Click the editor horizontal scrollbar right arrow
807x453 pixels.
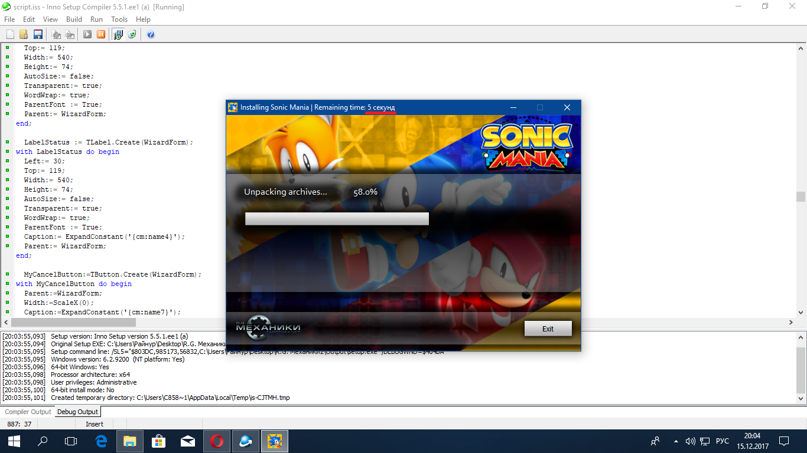[x=791, y=322]
